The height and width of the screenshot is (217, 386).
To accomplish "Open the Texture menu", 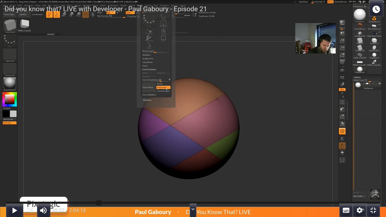I will pos(148,6).
